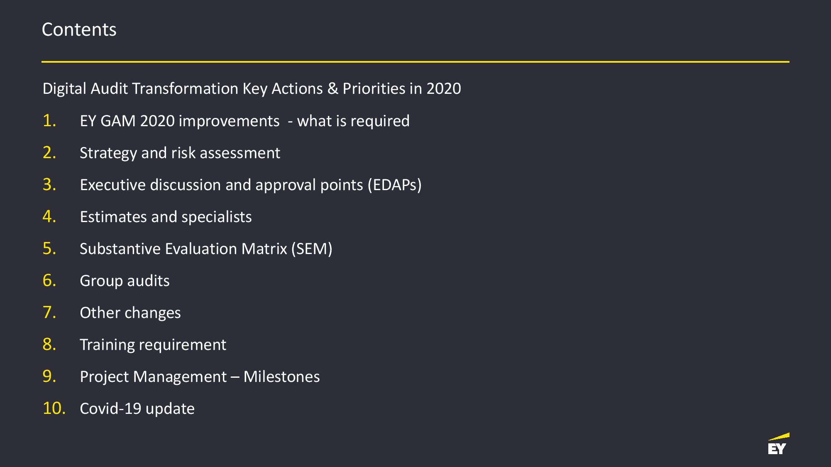Viewport: 831px width, 467px height.
Task: Click the yellow number 1 marker
Action: tap(49, 120)
